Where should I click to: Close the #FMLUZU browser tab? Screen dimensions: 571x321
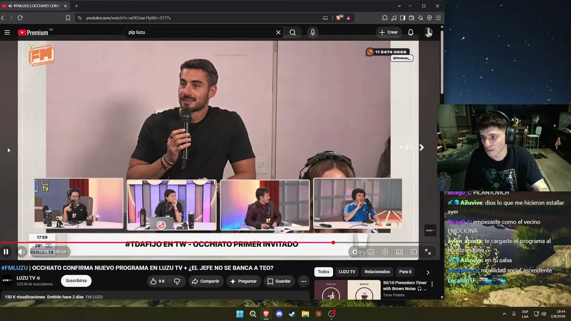(x=65, y=6)
